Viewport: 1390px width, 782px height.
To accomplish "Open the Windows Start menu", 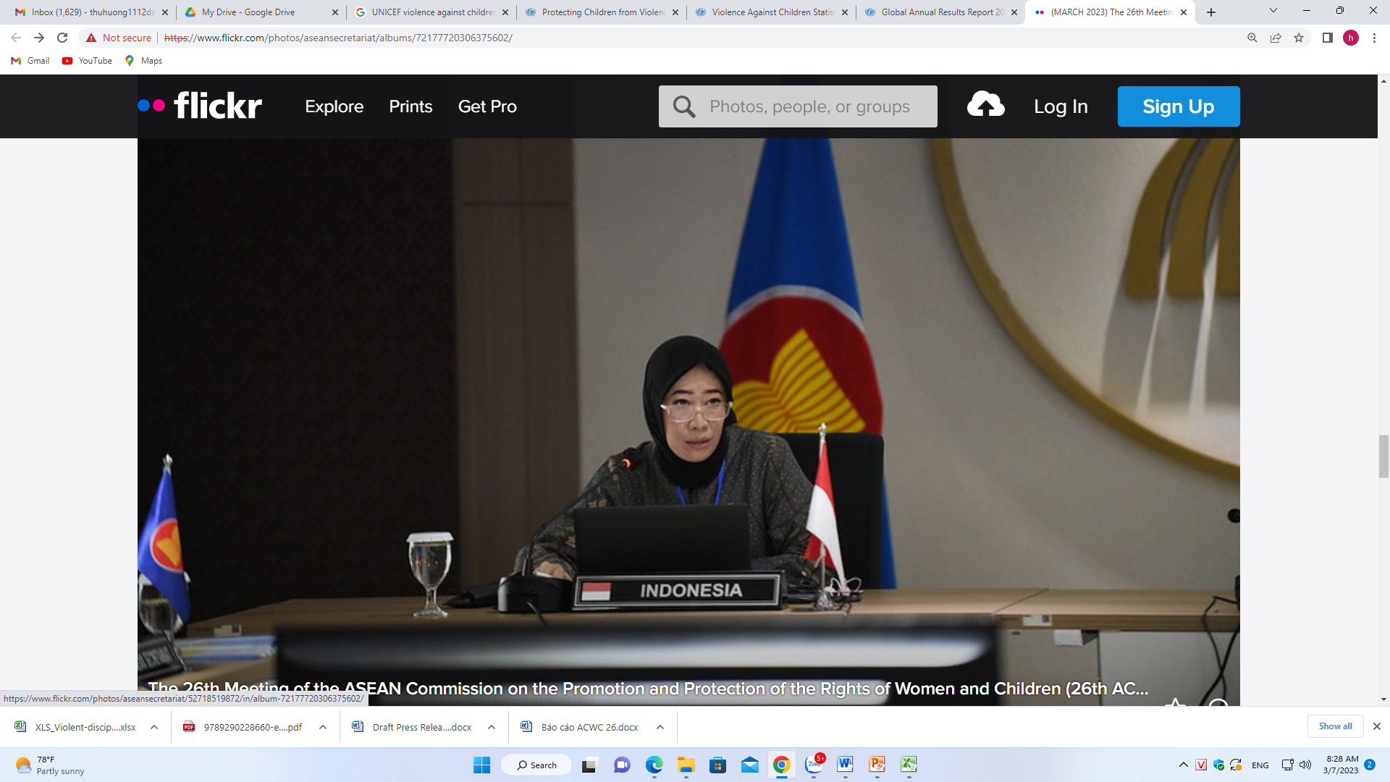I will (x=481, y=765).
